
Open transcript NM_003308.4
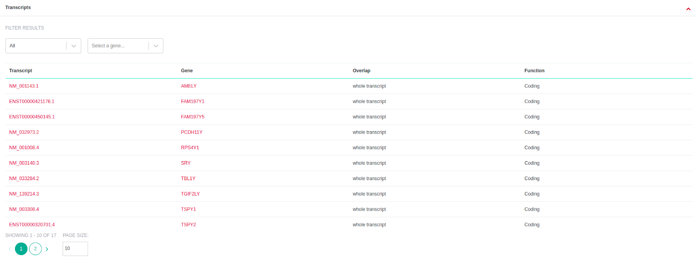coord(24,210)
